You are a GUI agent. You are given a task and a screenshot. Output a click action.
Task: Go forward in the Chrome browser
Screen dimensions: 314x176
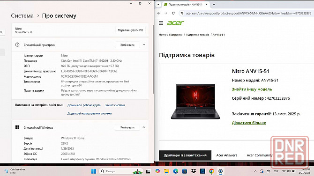click(x=166, y=13)
